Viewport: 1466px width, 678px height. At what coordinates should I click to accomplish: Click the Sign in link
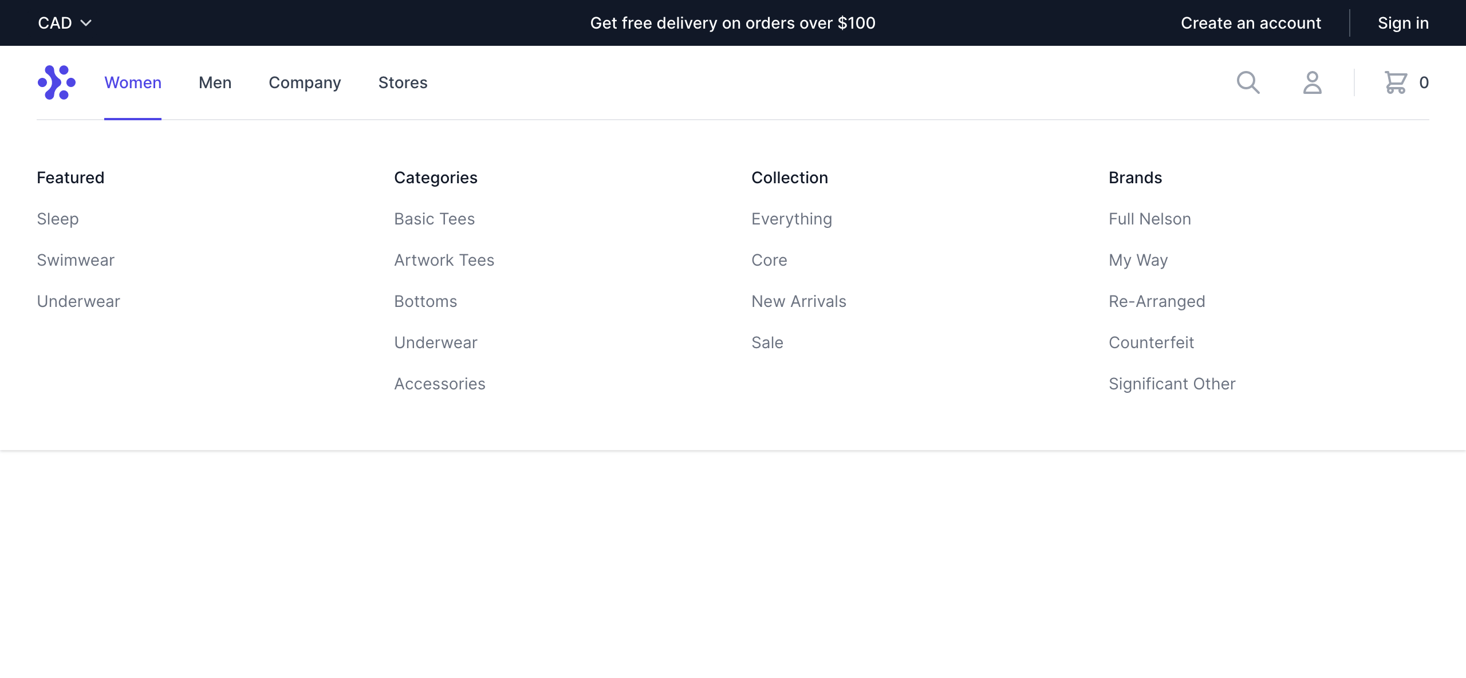click(x=1403, y=23)
